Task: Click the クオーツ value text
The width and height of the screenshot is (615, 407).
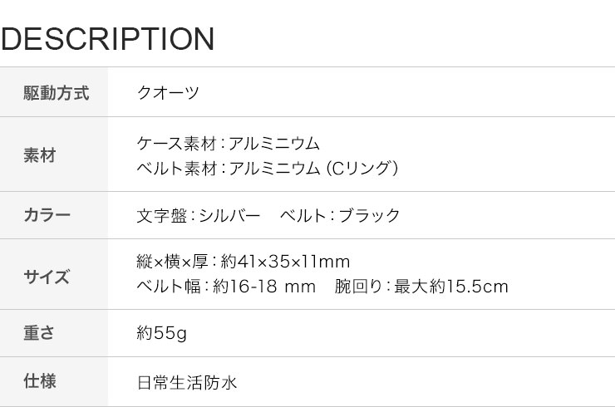Action: (x=168, y=93)
